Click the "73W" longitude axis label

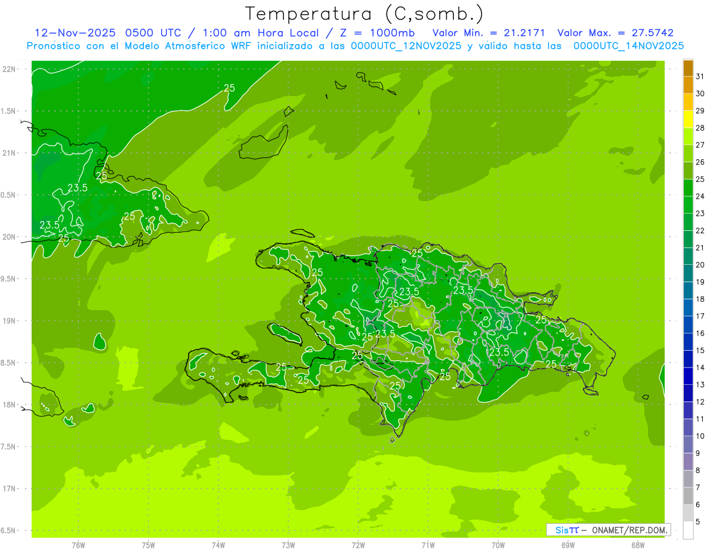pos(288,545)
